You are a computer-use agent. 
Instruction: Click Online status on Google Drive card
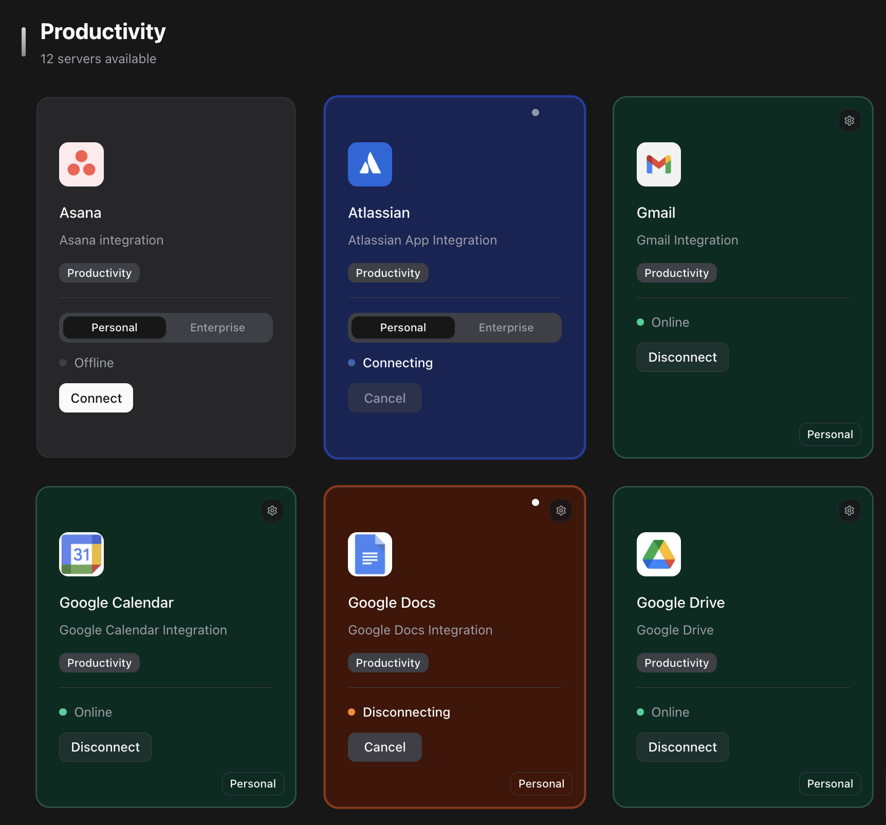[x=663, y=713]
